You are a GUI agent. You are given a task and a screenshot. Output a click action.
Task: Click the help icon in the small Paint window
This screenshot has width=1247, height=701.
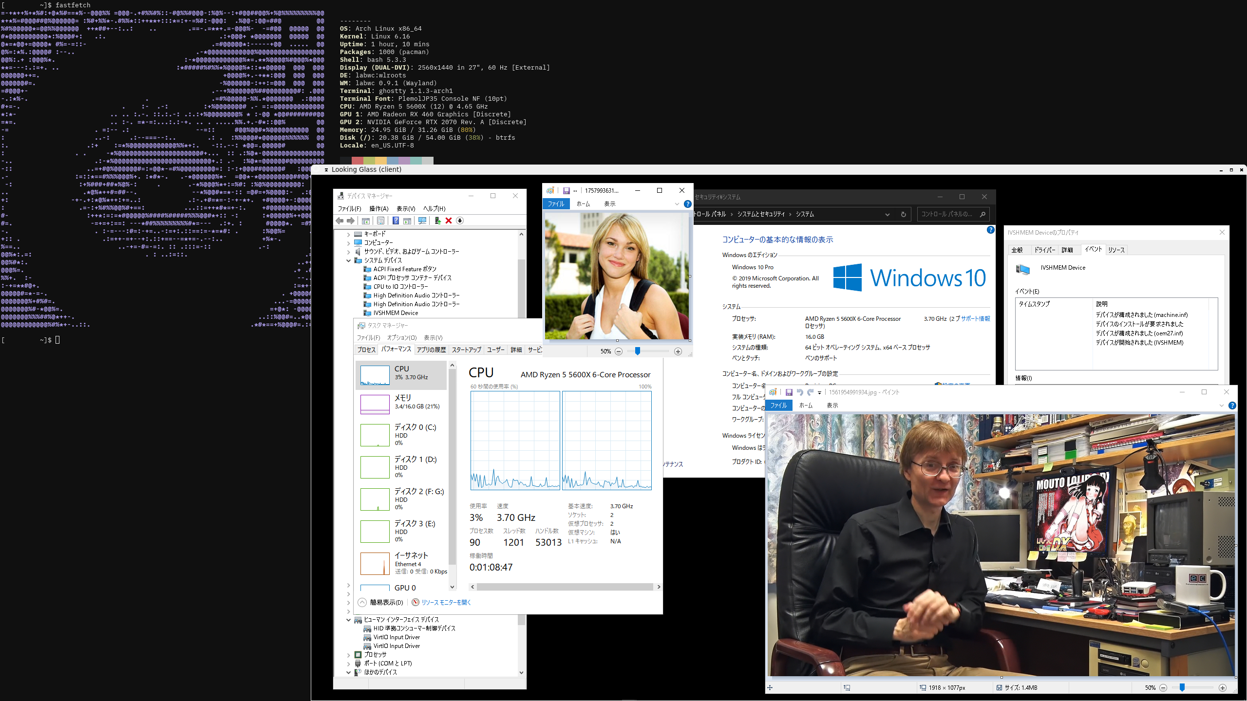coord(688,204)
